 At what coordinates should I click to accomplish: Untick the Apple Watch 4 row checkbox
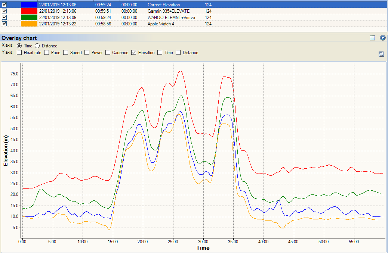click(4, 24)
